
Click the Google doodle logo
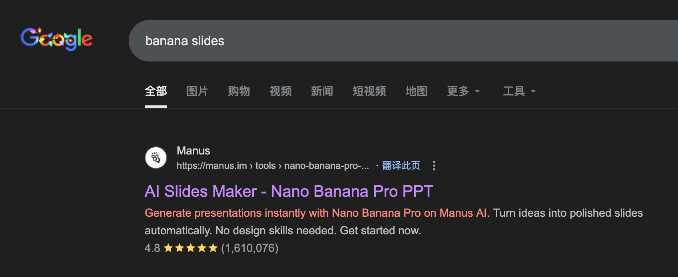tap(56, 39)
